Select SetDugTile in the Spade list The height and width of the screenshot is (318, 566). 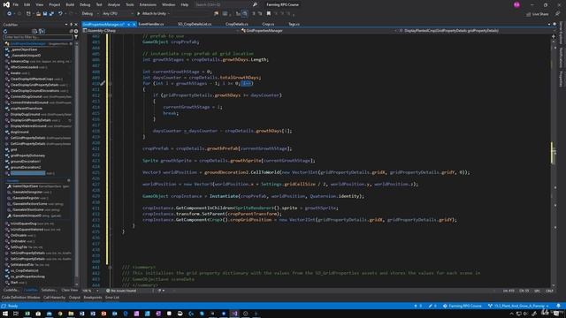click(x=19, y=247)
